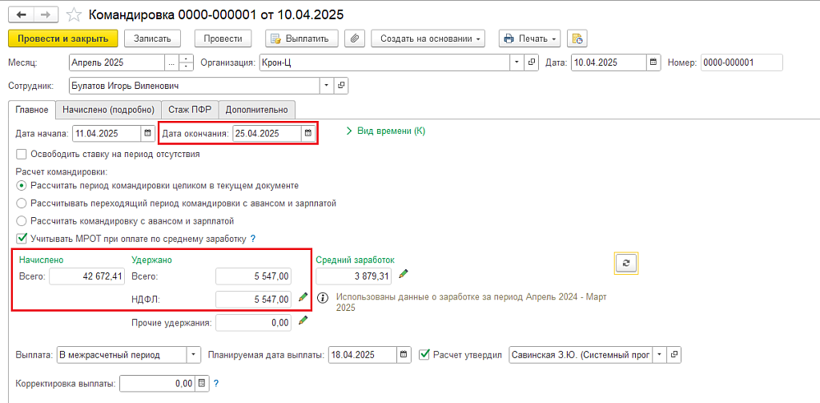
Task: Click the recalculate refresh icon button
Action: coord(626,263)
